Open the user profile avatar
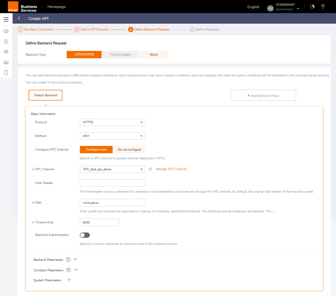 [270, 8]
